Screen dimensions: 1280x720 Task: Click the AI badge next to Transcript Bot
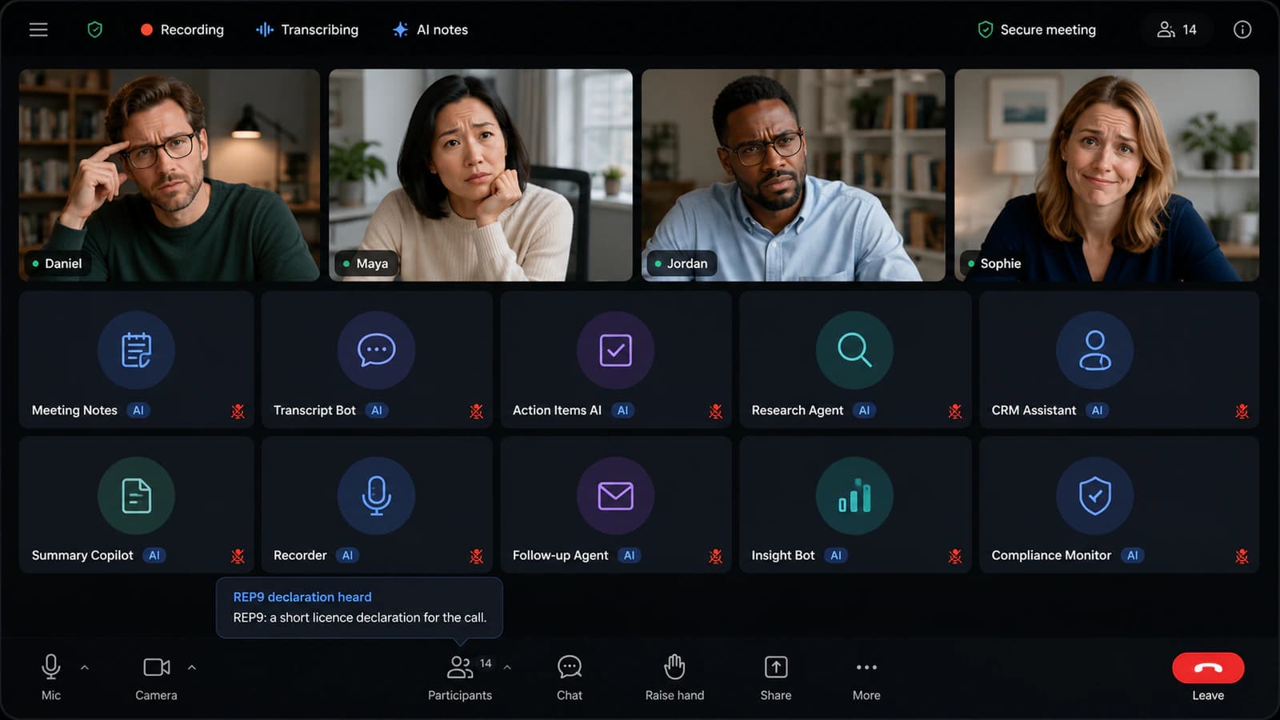[x=377, y=410]
